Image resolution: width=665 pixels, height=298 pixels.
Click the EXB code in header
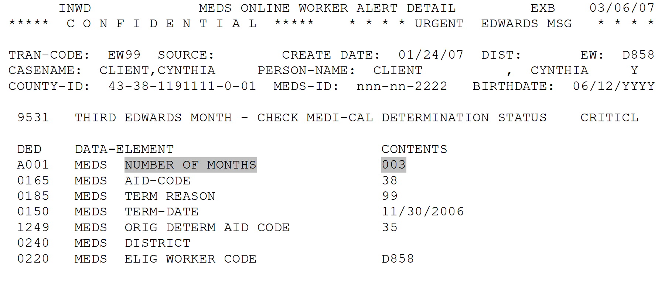[543, 8]
